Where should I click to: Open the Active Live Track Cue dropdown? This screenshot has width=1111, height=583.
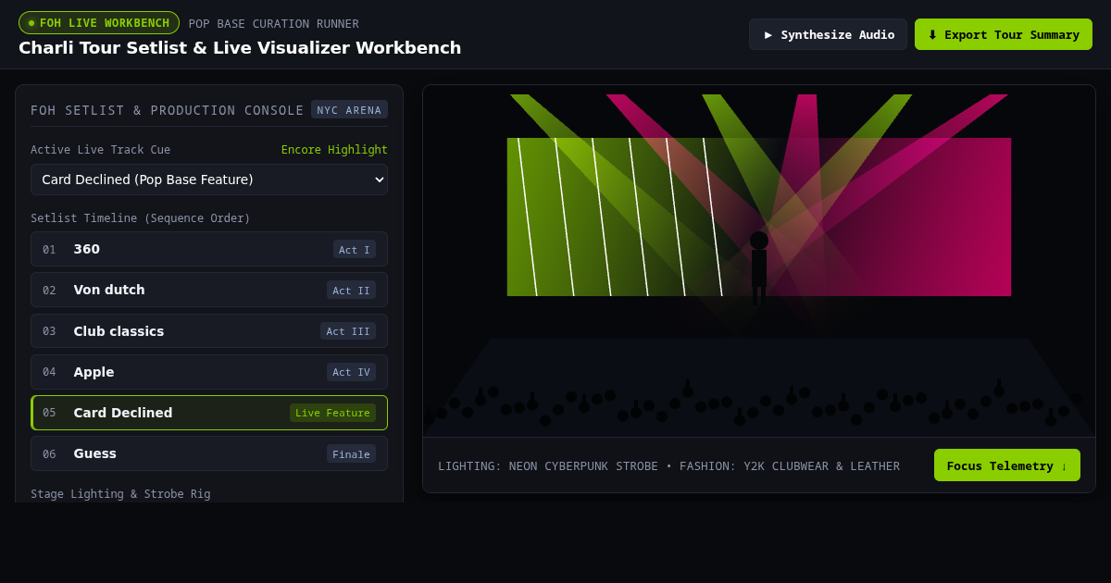209,180
